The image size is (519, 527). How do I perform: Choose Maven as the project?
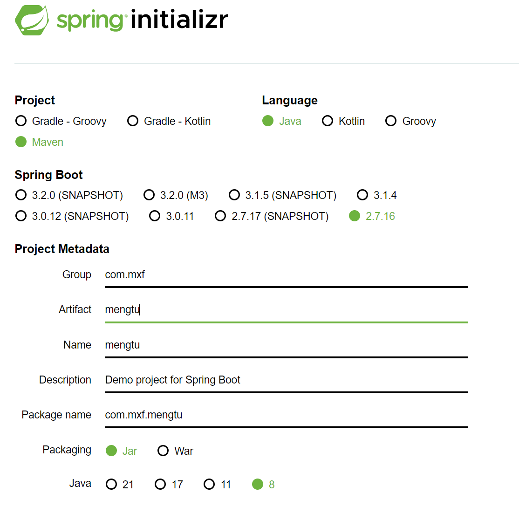point(39,142)
